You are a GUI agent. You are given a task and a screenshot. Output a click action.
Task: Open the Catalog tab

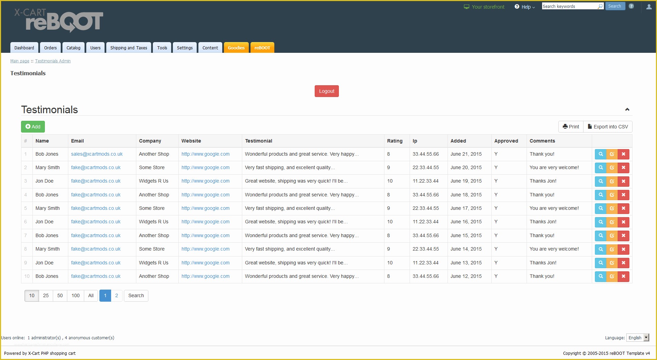(73, 48)
